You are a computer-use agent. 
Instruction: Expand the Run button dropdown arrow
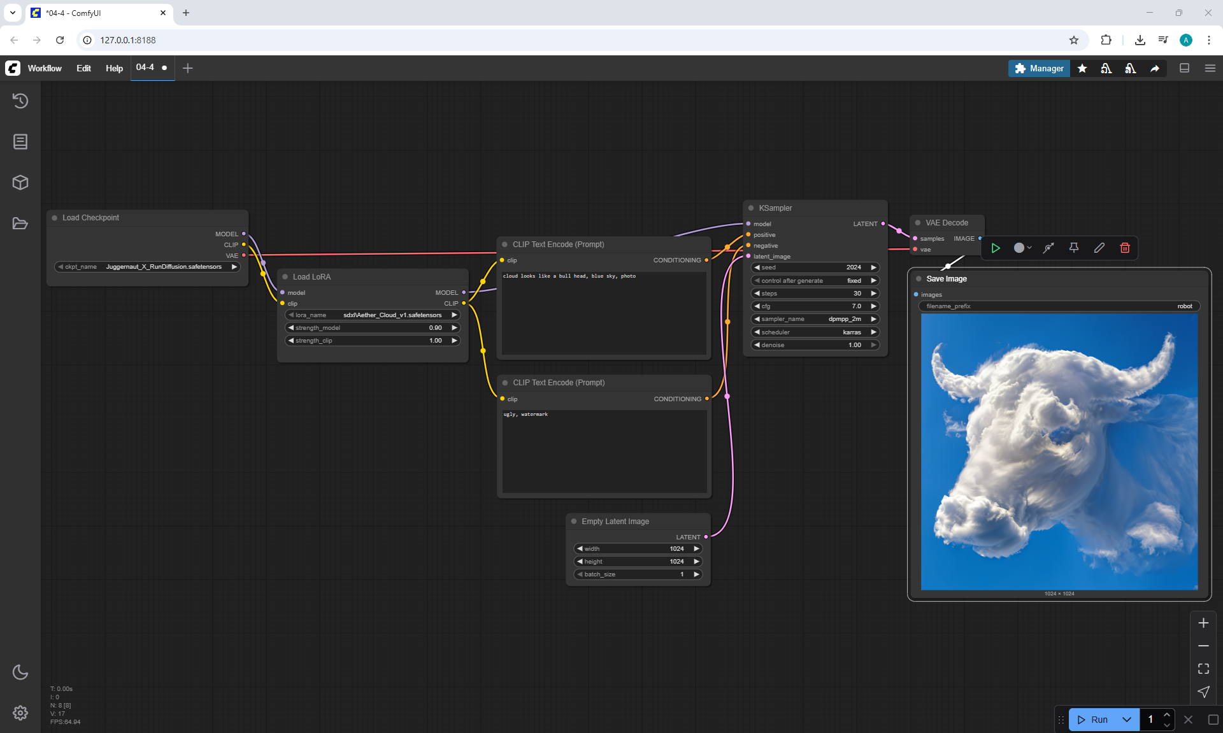point(1126,720)
